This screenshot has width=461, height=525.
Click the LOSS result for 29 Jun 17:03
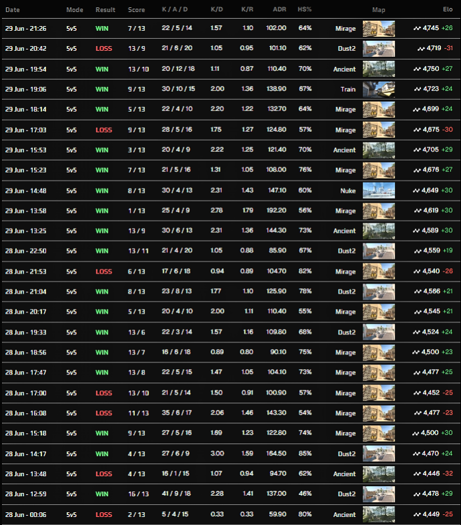104,130
